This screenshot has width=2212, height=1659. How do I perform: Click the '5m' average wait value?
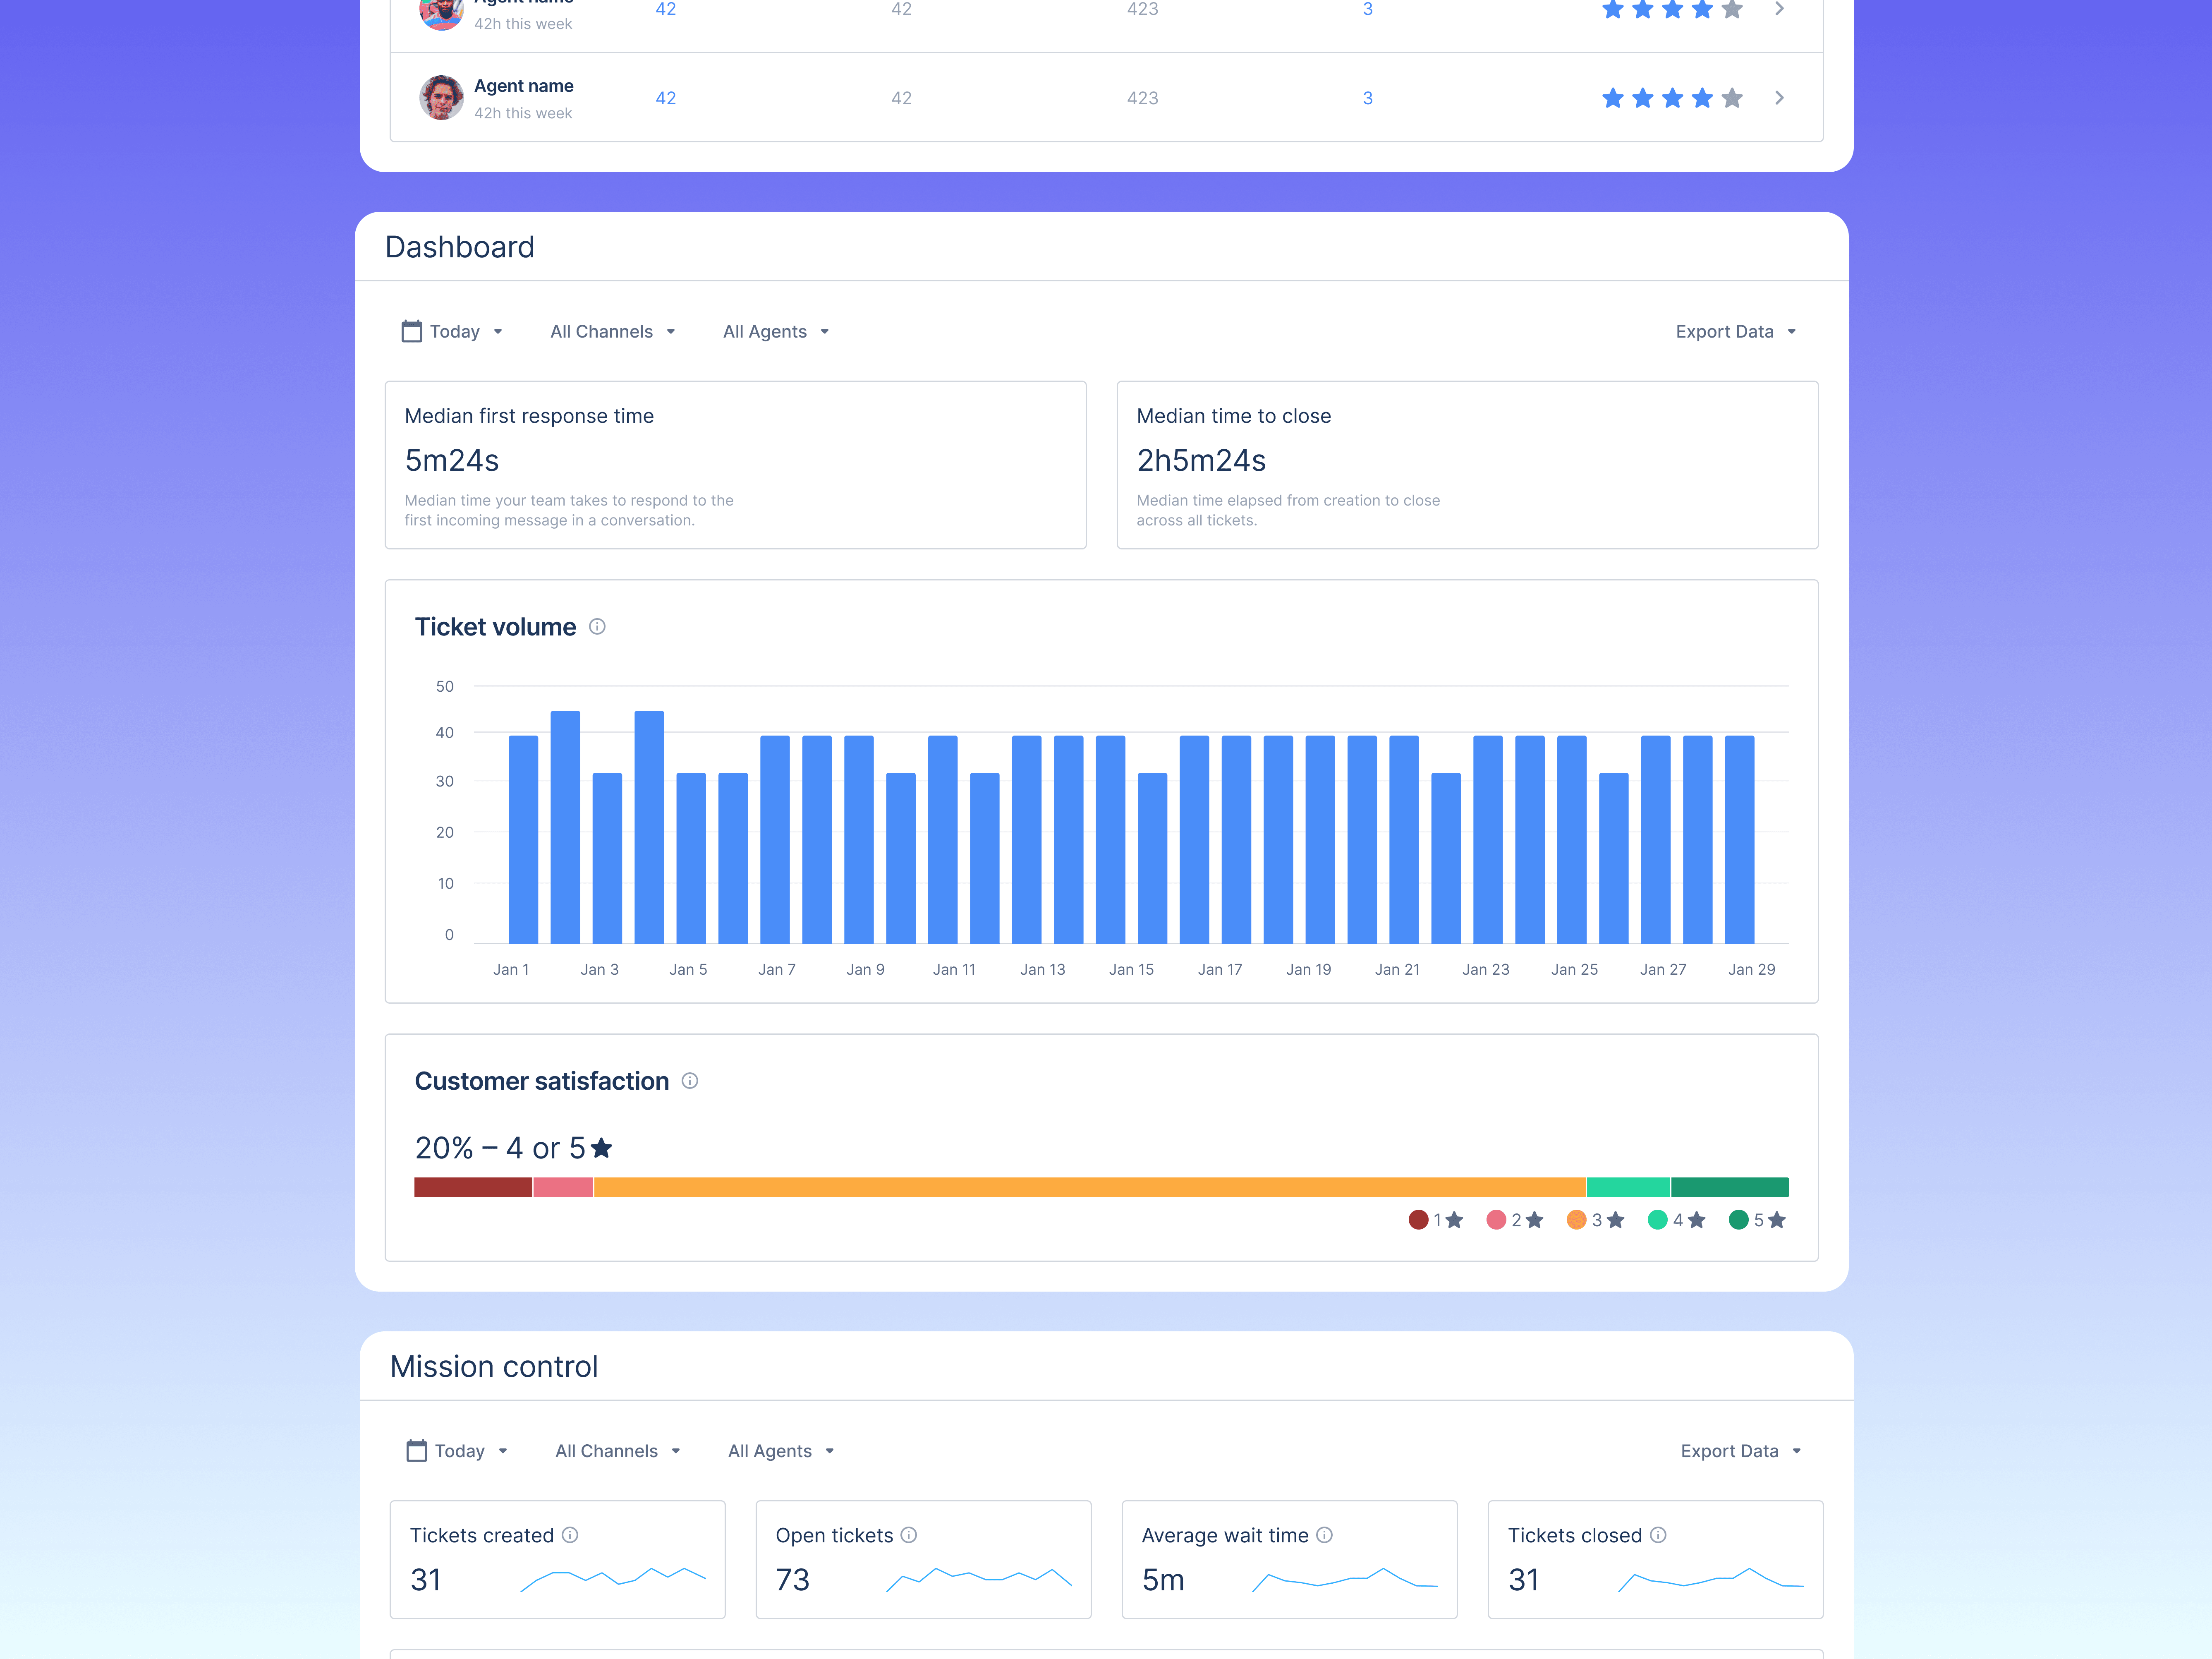coord(1163,1580)
